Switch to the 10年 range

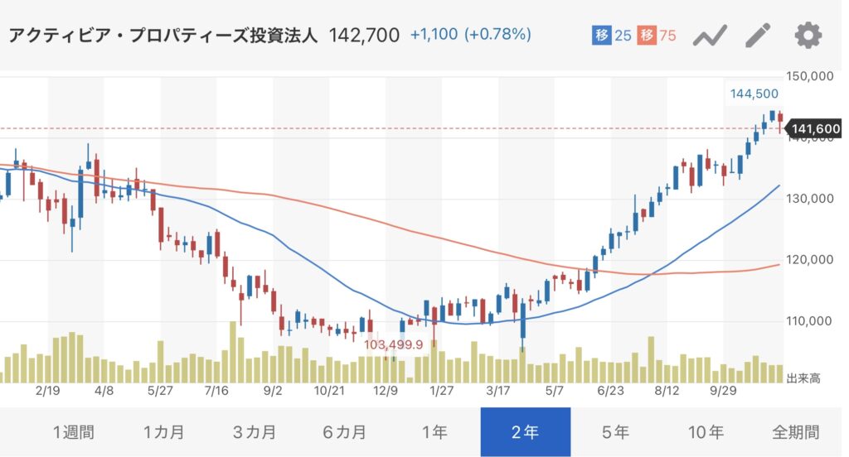coord(706,432)
